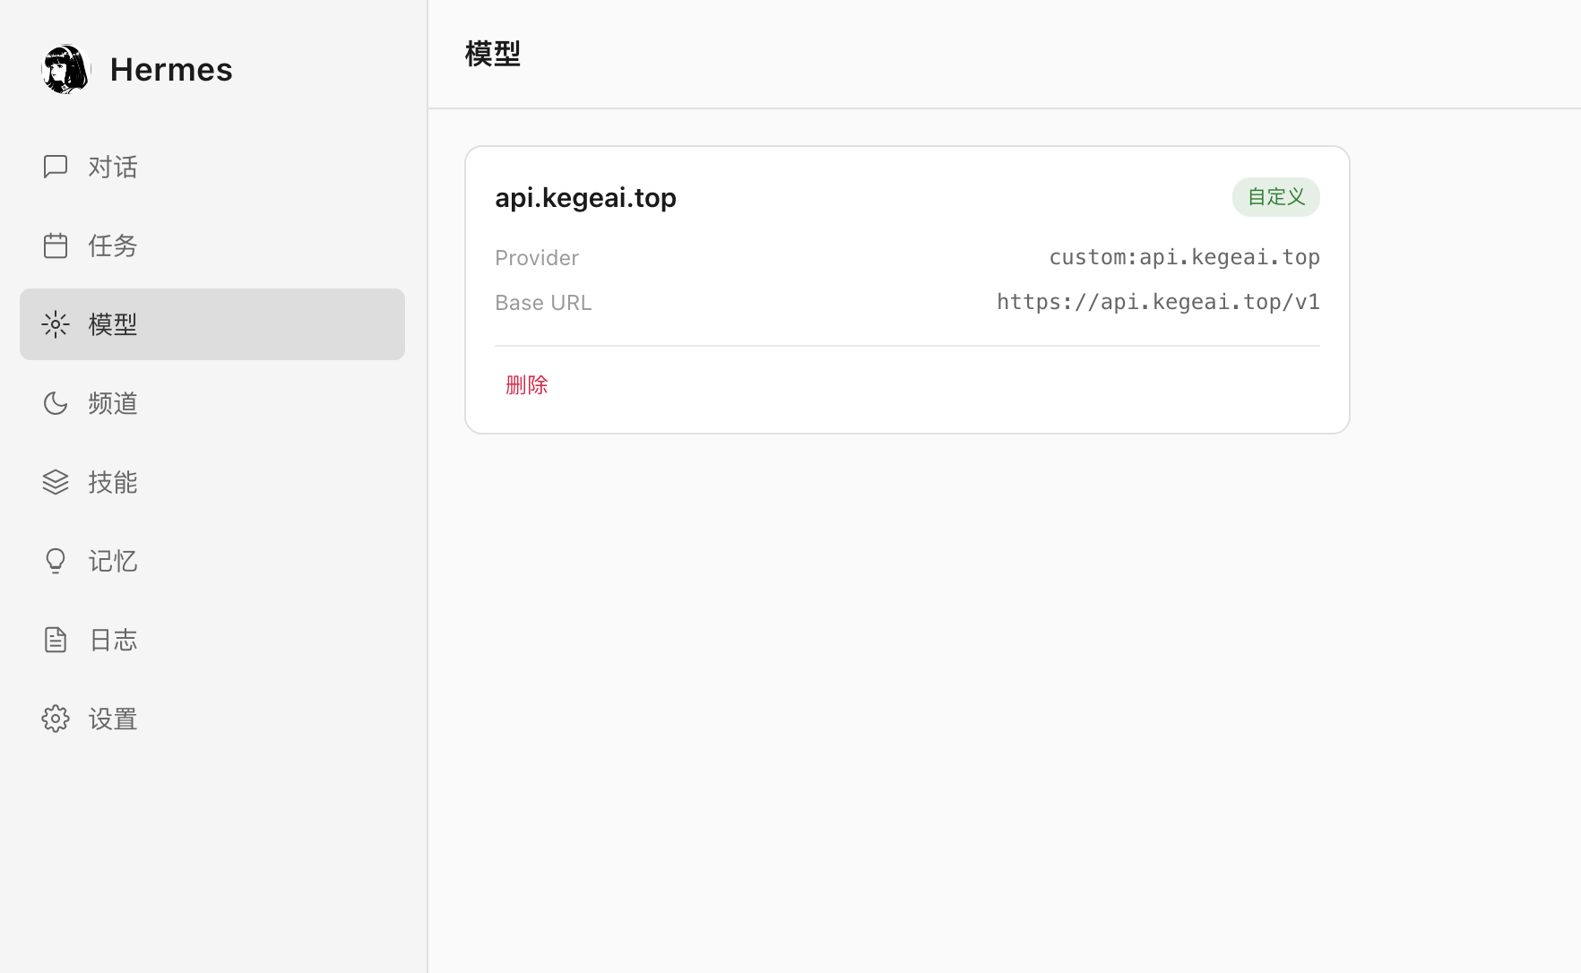Select 记忆 in the sidebar
This screenshot has height=973, width=1581.
click(113, 561)
